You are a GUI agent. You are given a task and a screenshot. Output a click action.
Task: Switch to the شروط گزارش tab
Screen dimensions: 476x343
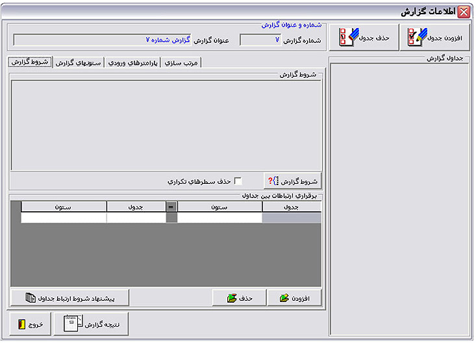(30, 62)
